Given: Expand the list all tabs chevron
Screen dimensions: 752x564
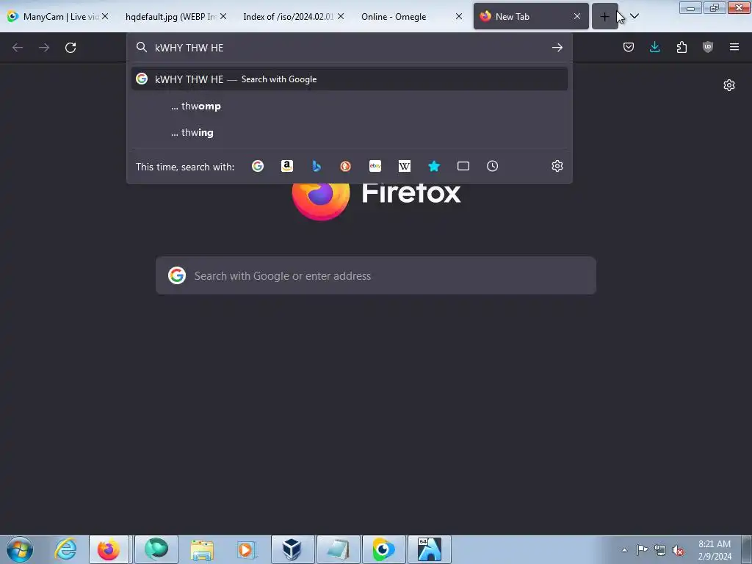Looking at the screenshot, I should click(634, 17).
